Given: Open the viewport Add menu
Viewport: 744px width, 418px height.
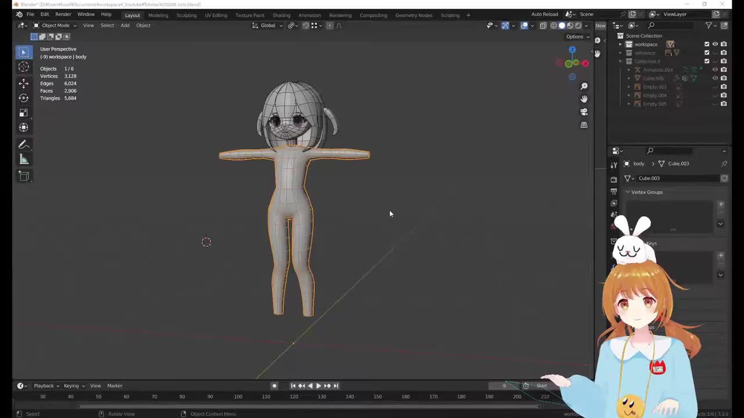Looking at the screenshot, I should (x=125, y=26).
